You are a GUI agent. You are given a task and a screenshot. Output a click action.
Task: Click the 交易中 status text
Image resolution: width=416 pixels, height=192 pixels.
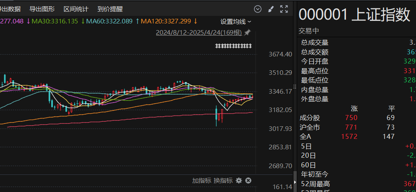click(x=309, y=31)
